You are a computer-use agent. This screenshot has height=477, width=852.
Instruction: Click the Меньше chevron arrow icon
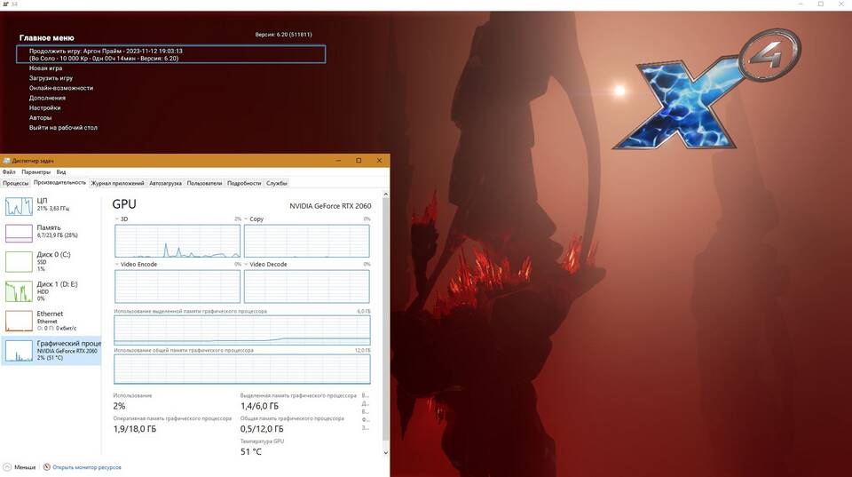[x=7, y=467]
